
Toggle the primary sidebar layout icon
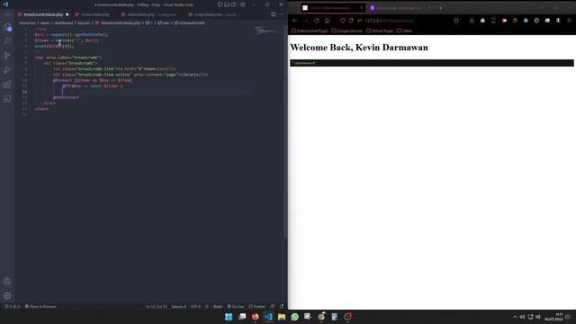pyautogui.click(x=220, y=4)
